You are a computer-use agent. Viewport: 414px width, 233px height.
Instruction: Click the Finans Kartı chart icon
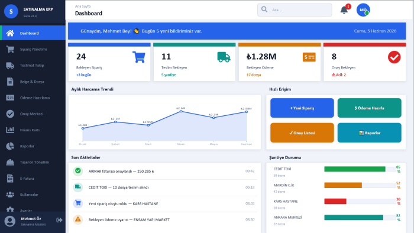(10, 130)
